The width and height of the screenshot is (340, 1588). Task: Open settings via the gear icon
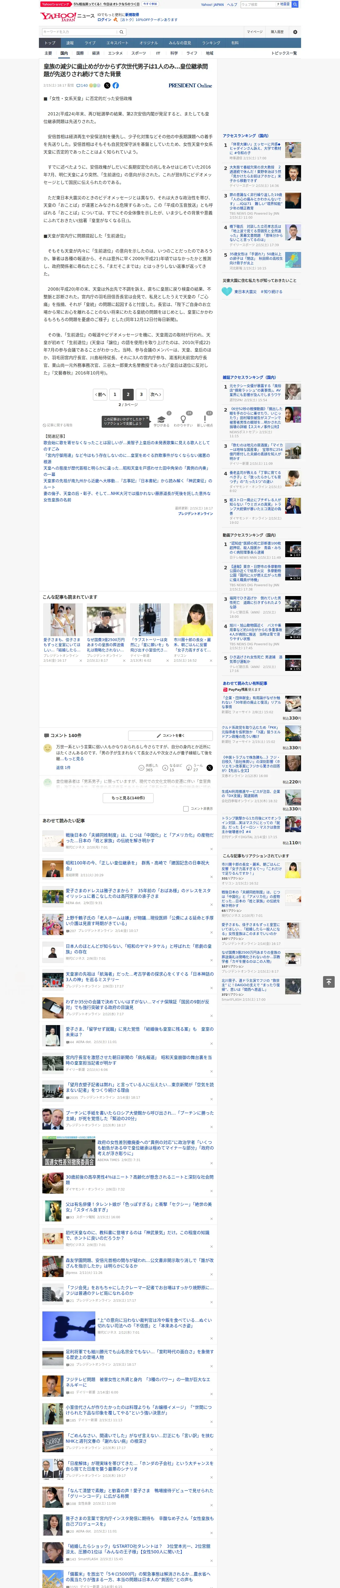tap(295, 31)
